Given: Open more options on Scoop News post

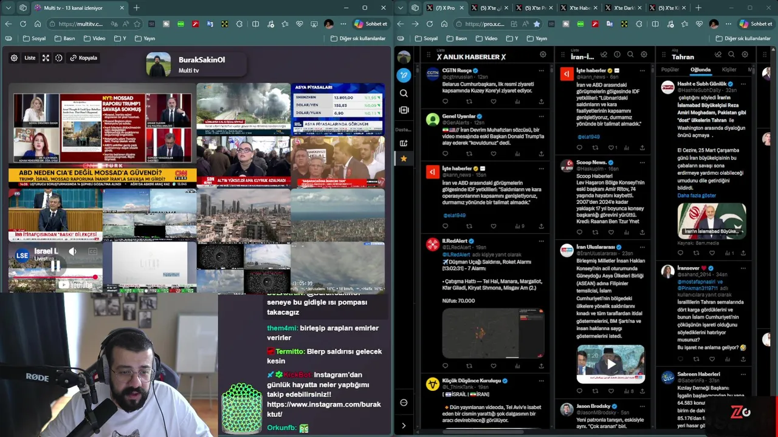Looking at the screenshot, I should 642,163.
